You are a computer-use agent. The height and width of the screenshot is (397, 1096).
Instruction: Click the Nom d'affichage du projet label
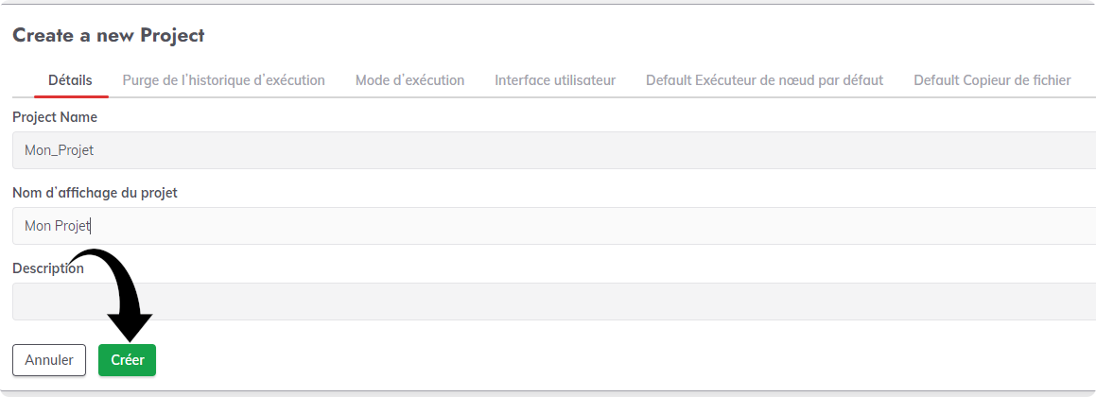click(x=96, y=193)
